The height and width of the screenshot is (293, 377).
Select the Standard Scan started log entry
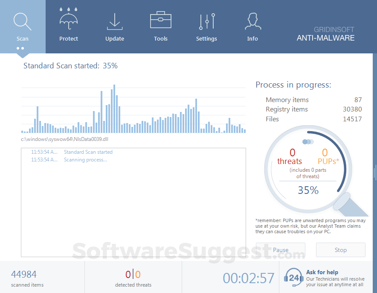tap(88, 152)
